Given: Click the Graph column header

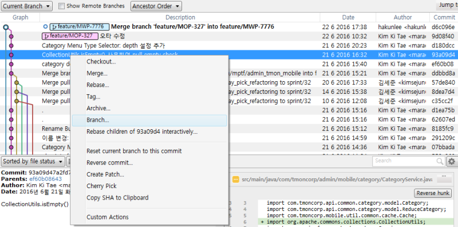Looking at the screenshot, I should (20, 17).
